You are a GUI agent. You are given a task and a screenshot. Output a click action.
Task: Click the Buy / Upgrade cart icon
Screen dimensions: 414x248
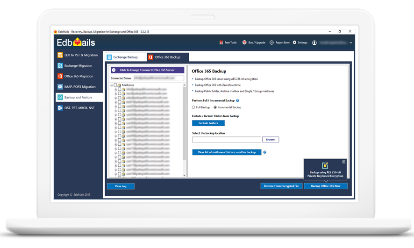tap(244, 43)
